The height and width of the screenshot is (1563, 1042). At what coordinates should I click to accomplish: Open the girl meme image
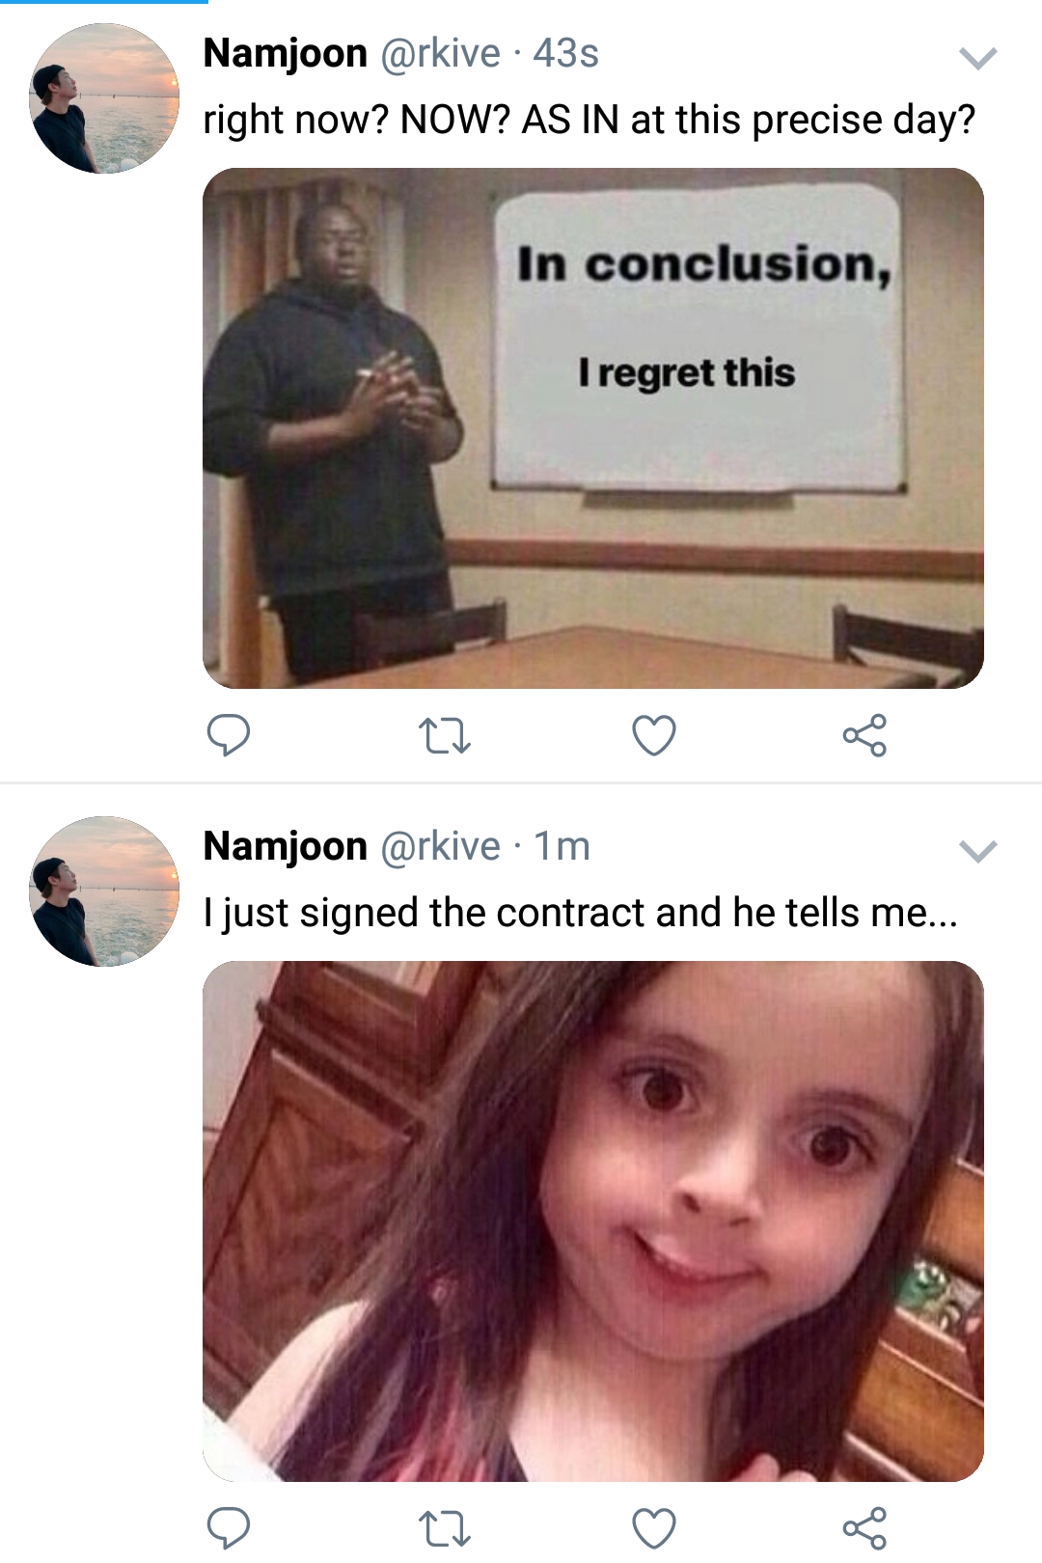coord(593,1221)
